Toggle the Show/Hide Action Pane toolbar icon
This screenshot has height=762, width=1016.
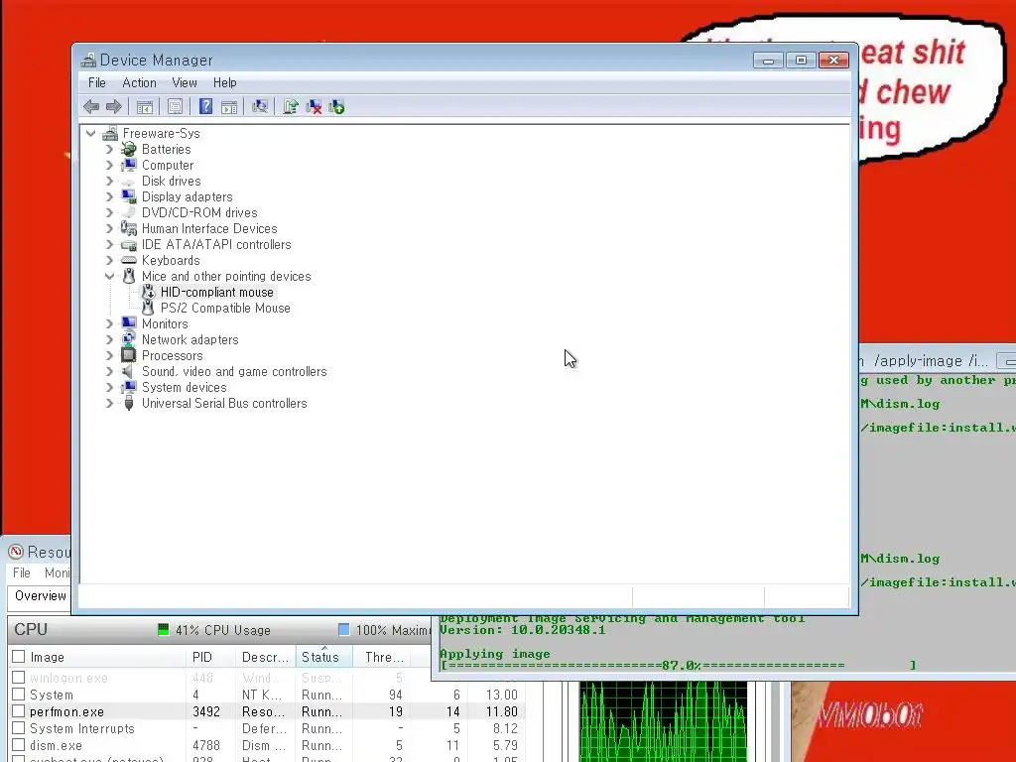pyautogui.click(x=229, y=107)
